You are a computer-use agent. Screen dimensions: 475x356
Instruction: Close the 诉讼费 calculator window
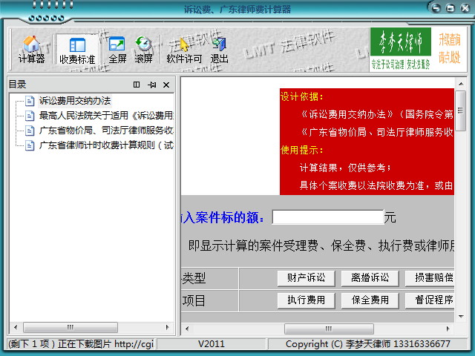[465, 8]
